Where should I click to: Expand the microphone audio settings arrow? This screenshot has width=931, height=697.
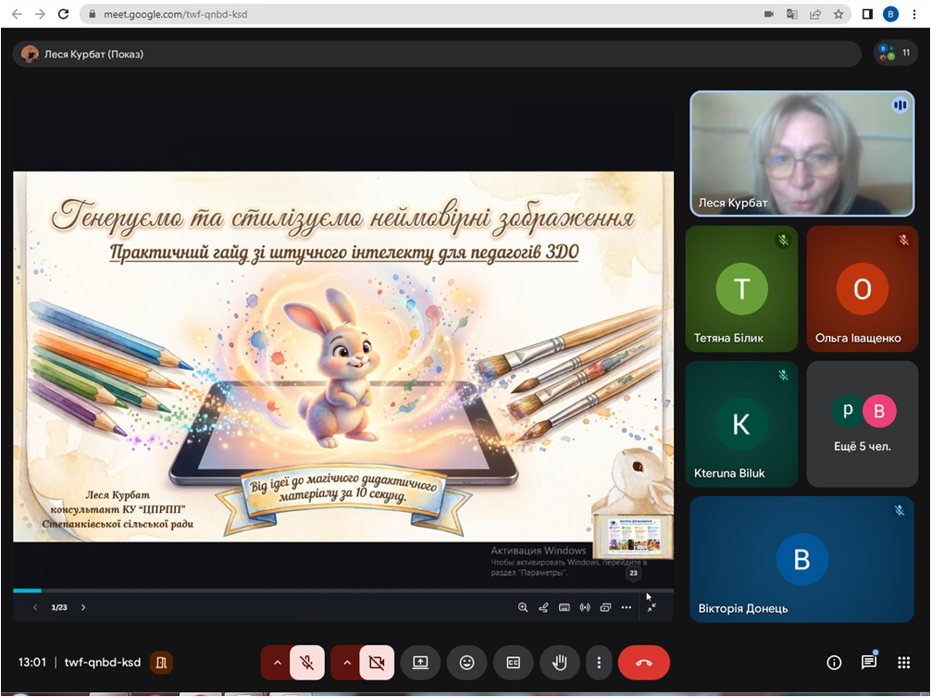pyautogui.click(x=277, y=663)
